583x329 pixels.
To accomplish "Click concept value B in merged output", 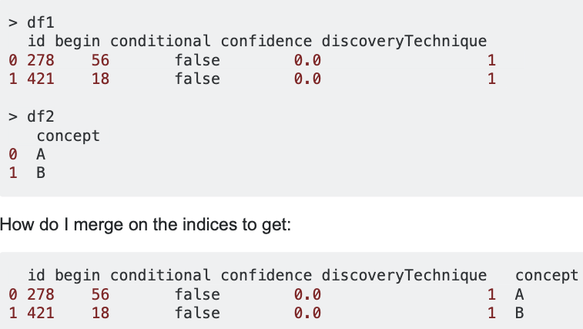I will tap(519, 313).
